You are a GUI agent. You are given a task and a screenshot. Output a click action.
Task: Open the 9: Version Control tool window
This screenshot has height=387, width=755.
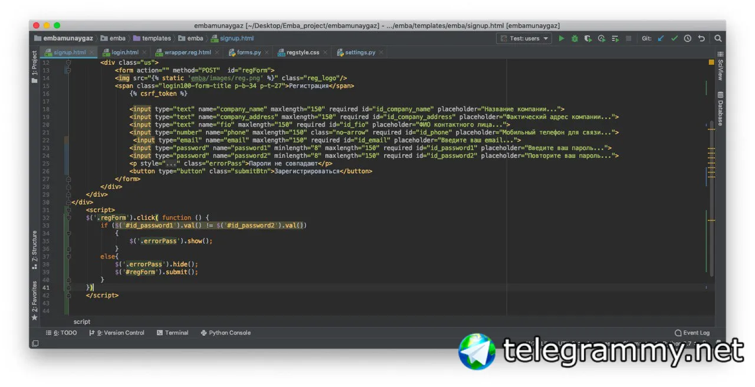[116, 333]
